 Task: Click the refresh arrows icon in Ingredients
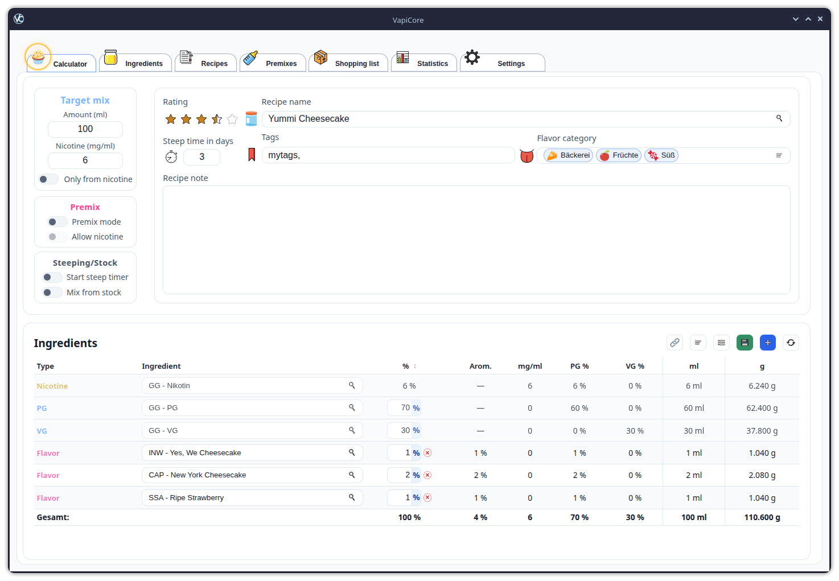coord(791,343)
